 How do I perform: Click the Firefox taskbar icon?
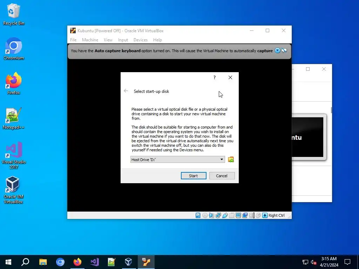click(x=77, y=262)
